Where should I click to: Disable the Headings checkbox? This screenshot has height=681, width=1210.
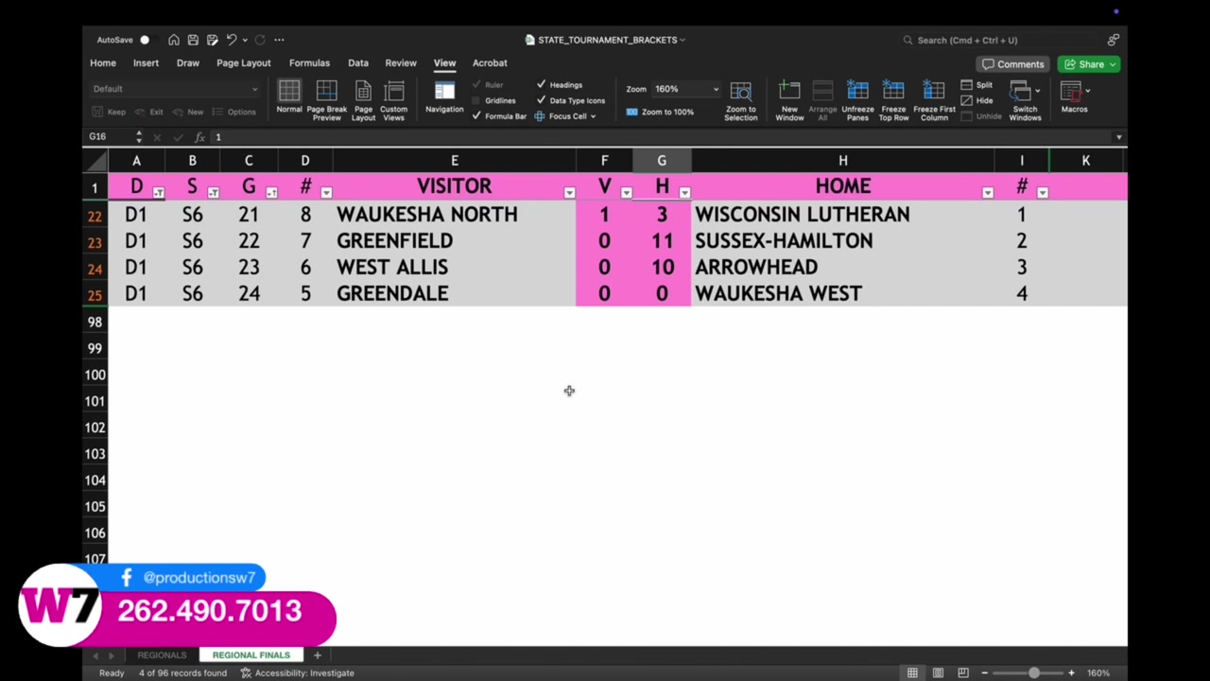coord(542,84)
